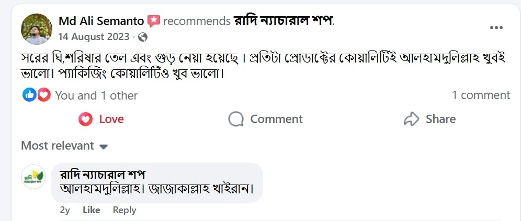Click the public globe audience icon
This screenshot has width=521, height=221.
point(143,37)
